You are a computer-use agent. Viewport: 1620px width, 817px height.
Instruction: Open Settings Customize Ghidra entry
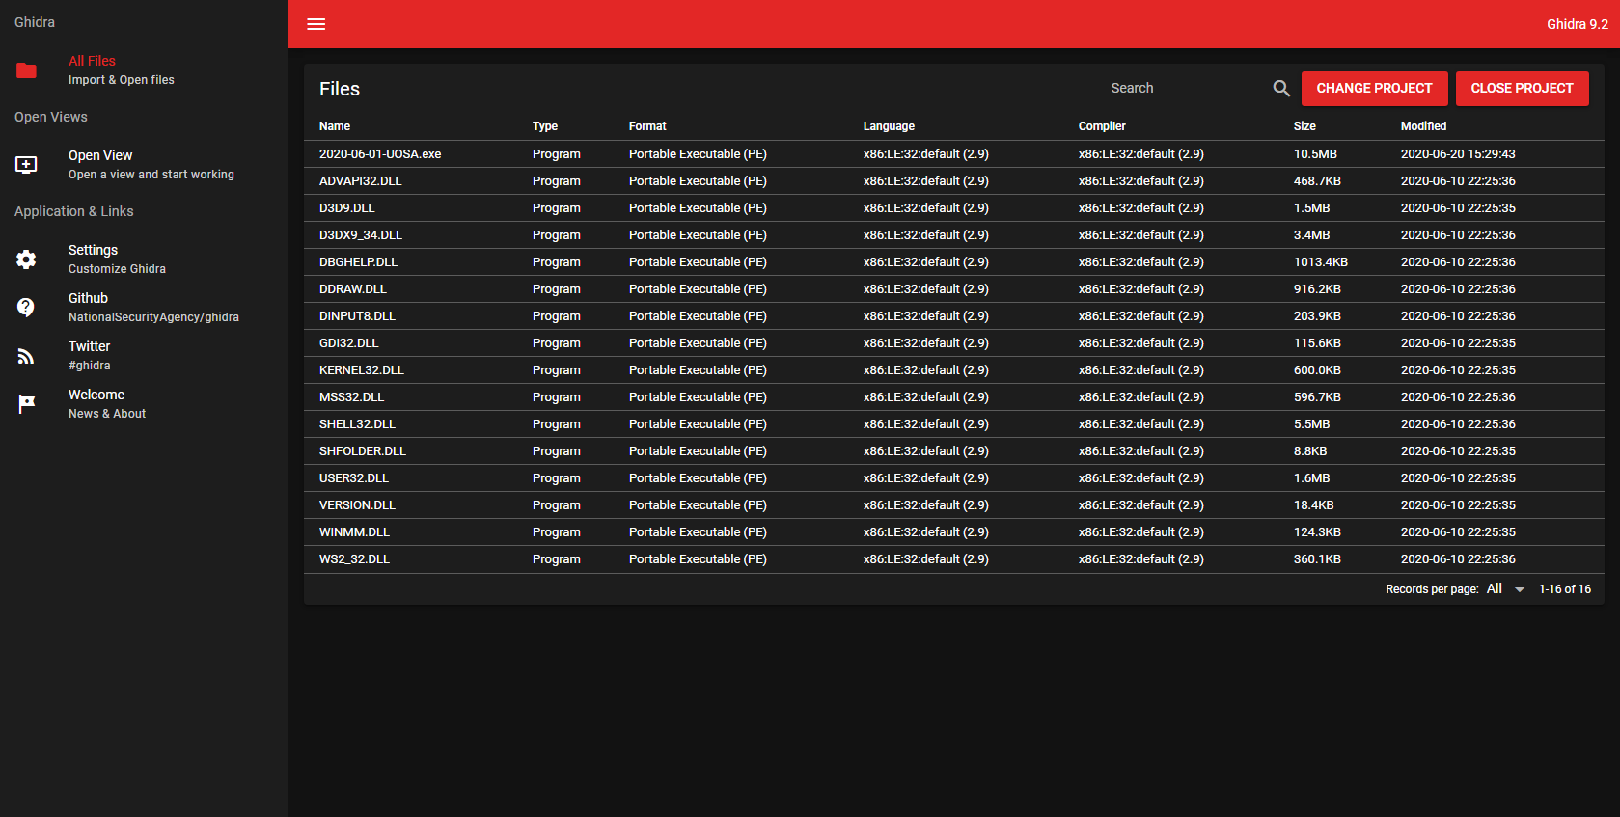pos(144,259)
